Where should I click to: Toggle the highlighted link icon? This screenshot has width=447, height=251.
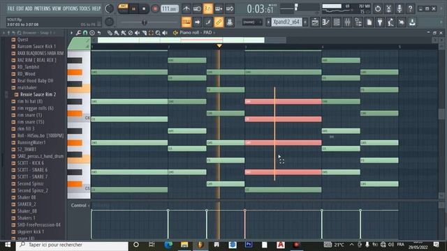[219, 22]
